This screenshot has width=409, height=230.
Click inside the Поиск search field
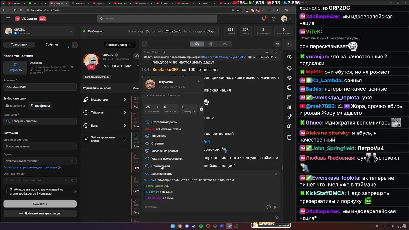157,19
